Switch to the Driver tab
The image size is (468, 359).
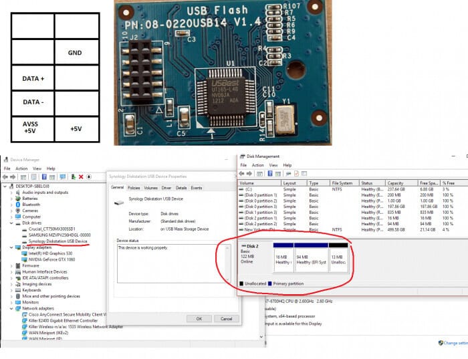pos(166,188)
